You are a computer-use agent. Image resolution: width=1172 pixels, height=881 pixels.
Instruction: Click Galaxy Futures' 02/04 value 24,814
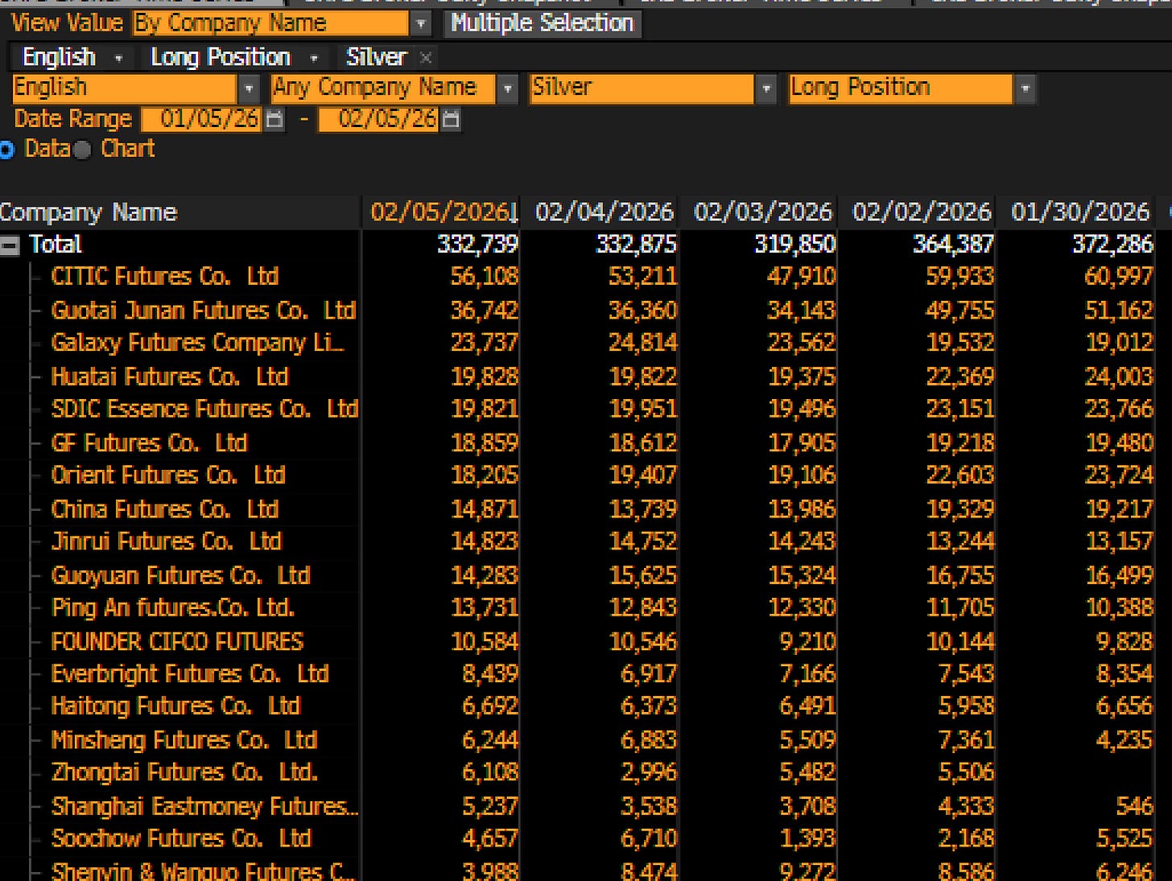point(642,343)
